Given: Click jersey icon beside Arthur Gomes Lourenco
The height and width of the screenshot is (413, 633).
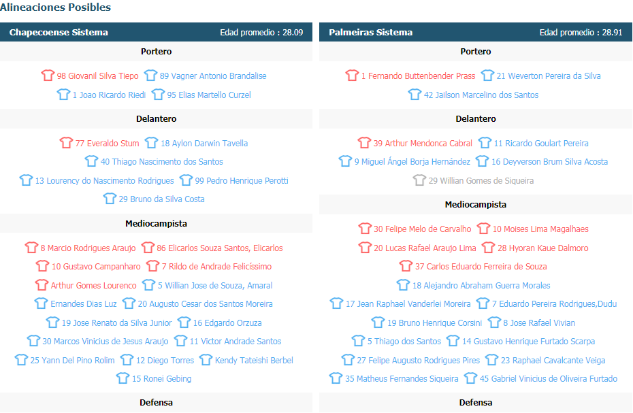Looking at the screenshot, I should pyautogui.click(x=42, y=285).
